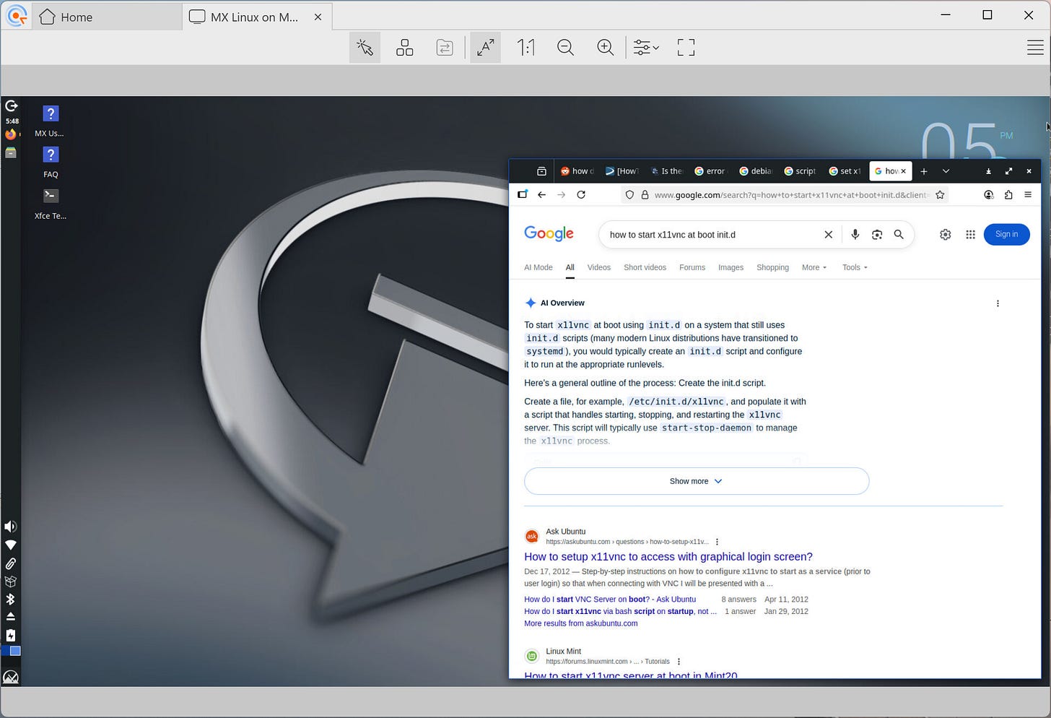Click the Google search address bar
The height and width of the screenshot is (718, 1051).
click(780, 194)
